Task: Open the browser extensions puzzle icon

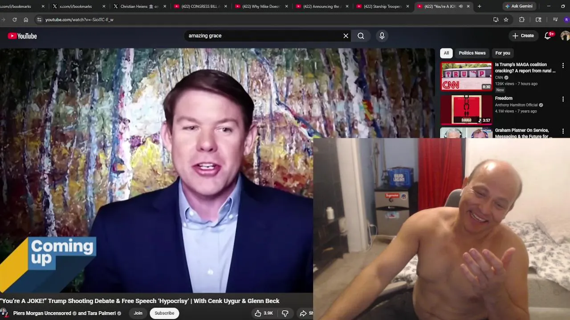Action: 522,20
